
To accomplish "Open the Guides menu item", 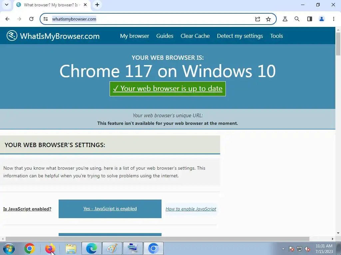I will click(x=165, y=36).
